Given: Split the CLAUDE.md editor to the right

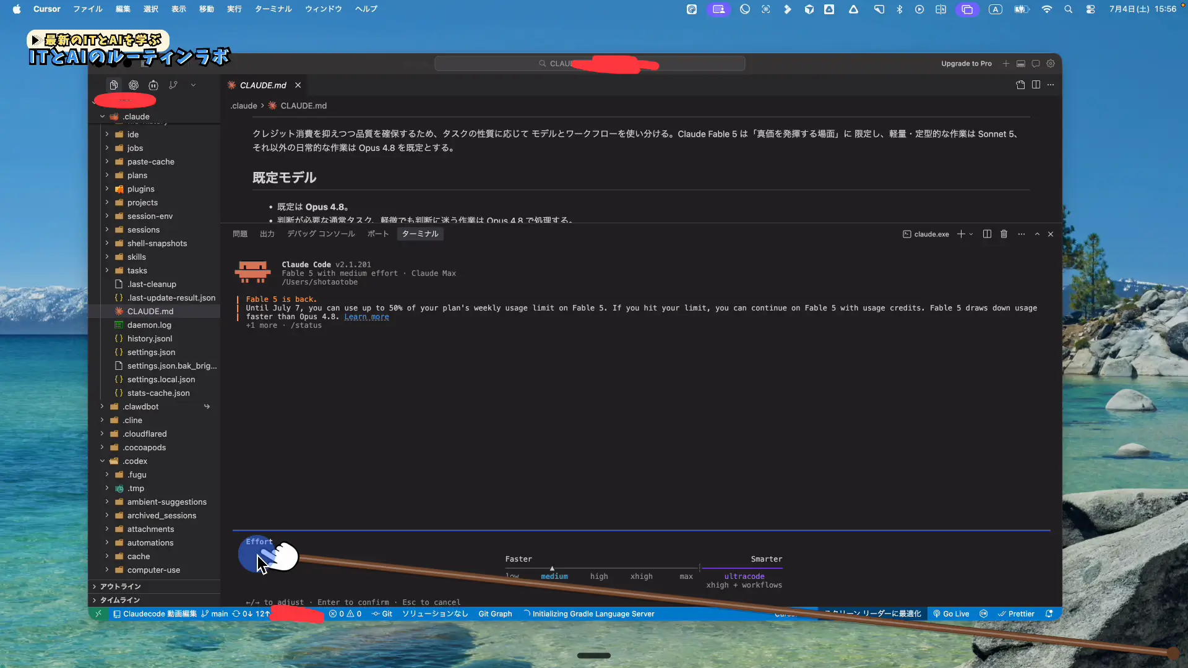Looking at the screenshot, I should (x=1036, y=85).
